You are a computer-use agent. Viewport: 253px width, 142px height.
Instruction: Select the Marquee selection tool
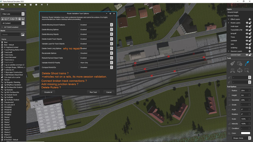(247, 70)
